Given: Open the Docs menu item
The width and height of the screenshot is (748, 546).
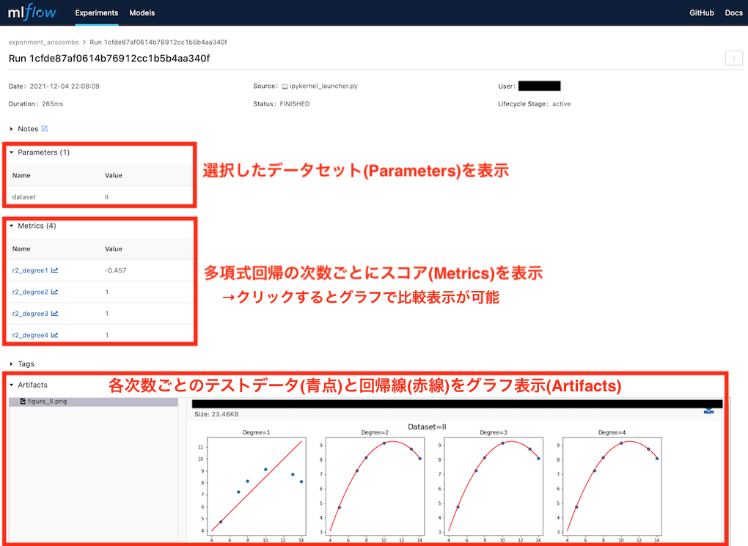Looking at the screenshot, I should pos(733,12).
